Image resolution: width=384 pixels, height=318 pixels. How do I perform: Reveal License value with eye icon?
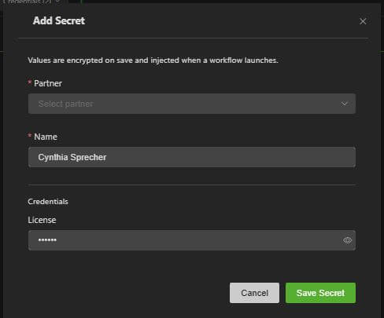[x=347, y=240]
